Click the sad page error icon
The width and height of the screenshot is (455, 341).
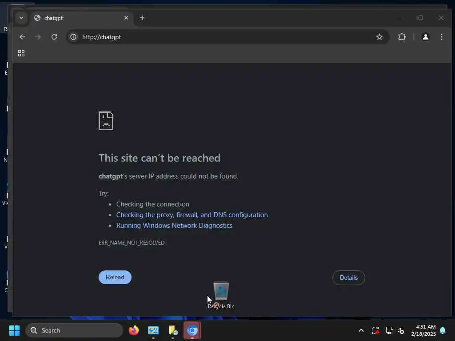click(x=106, y=121)
